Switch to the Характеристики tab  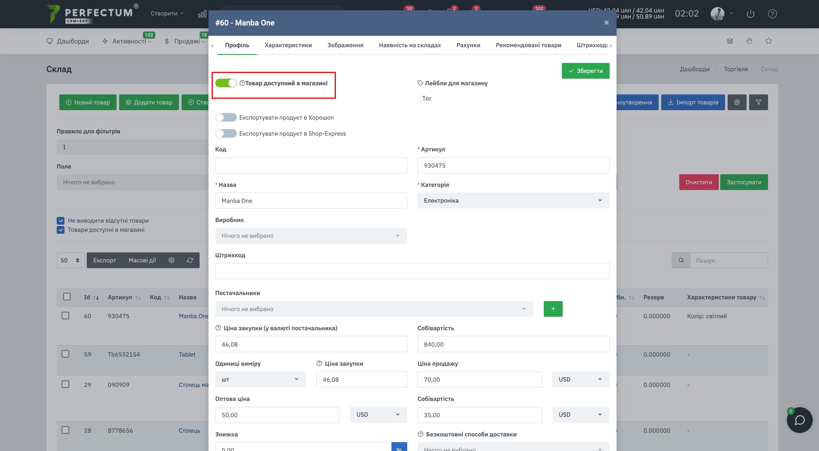[288, 45]
